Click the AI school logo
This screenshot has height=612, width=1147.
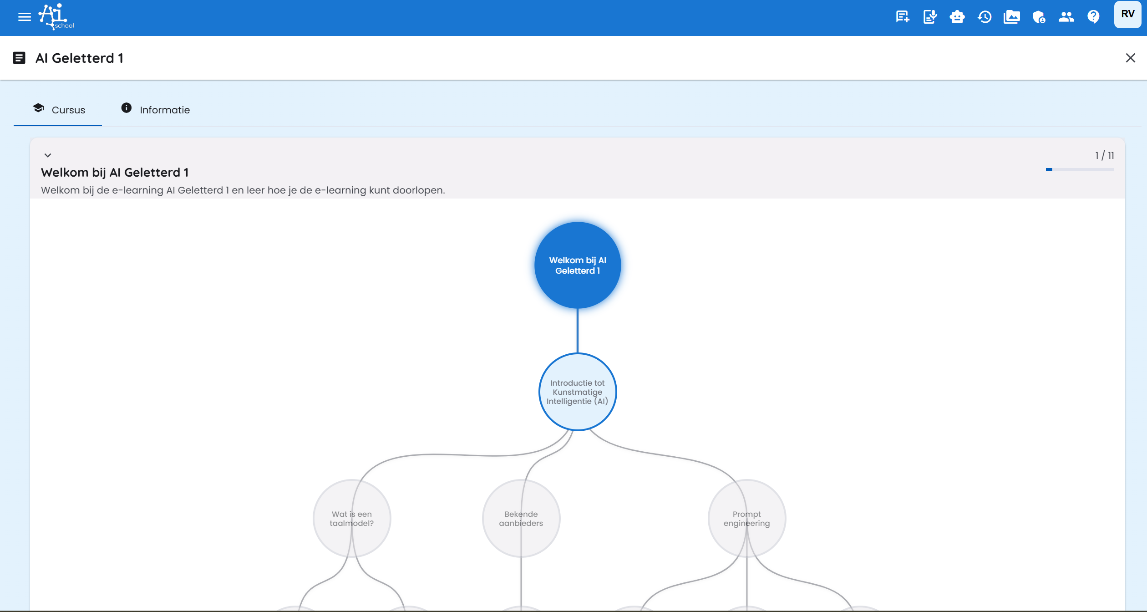56,17
